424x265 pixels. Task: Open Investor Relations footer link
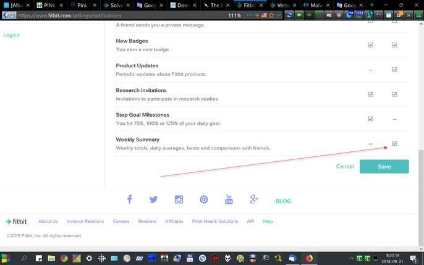tap(85, 221)
